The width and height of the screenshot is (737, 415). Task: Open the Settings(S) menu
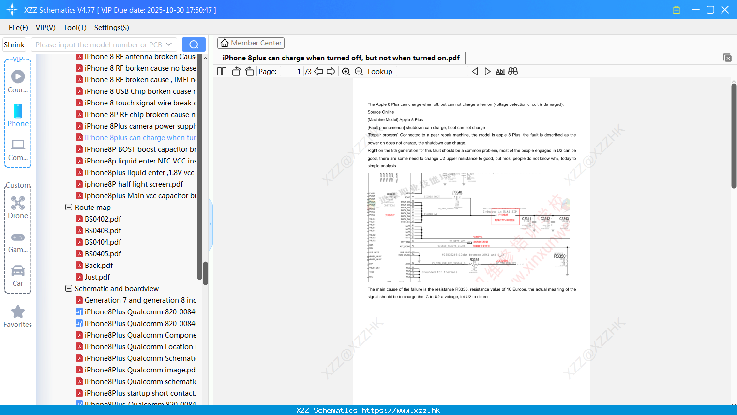[x=112, y=28]
